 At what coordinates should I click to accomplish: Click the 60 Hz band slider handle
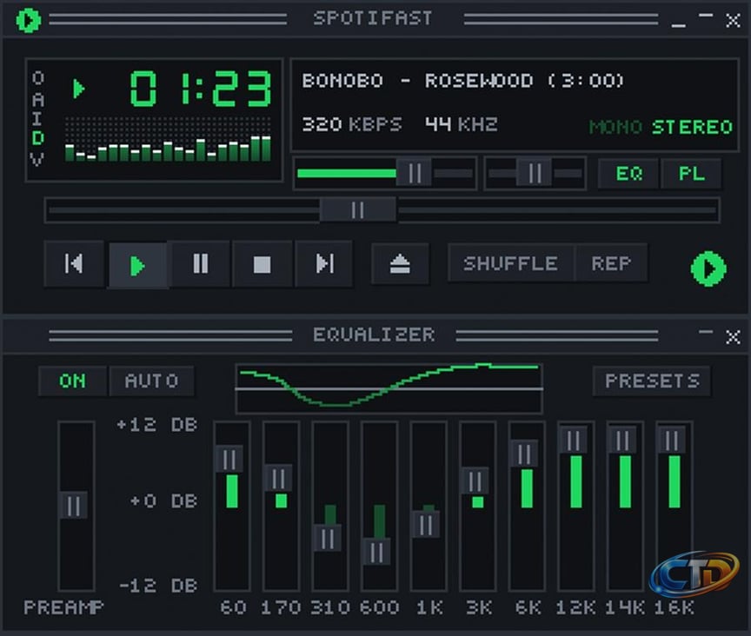[229, 460]
